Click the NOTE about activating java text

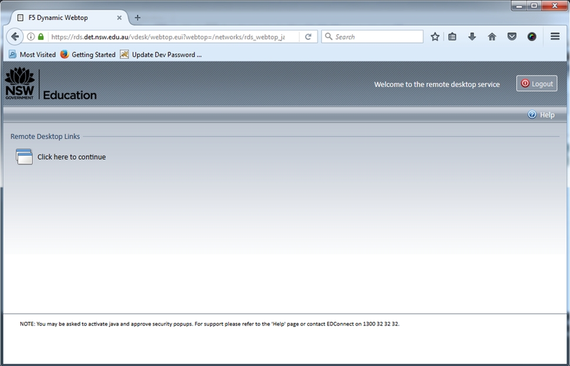tap(209, 324)
